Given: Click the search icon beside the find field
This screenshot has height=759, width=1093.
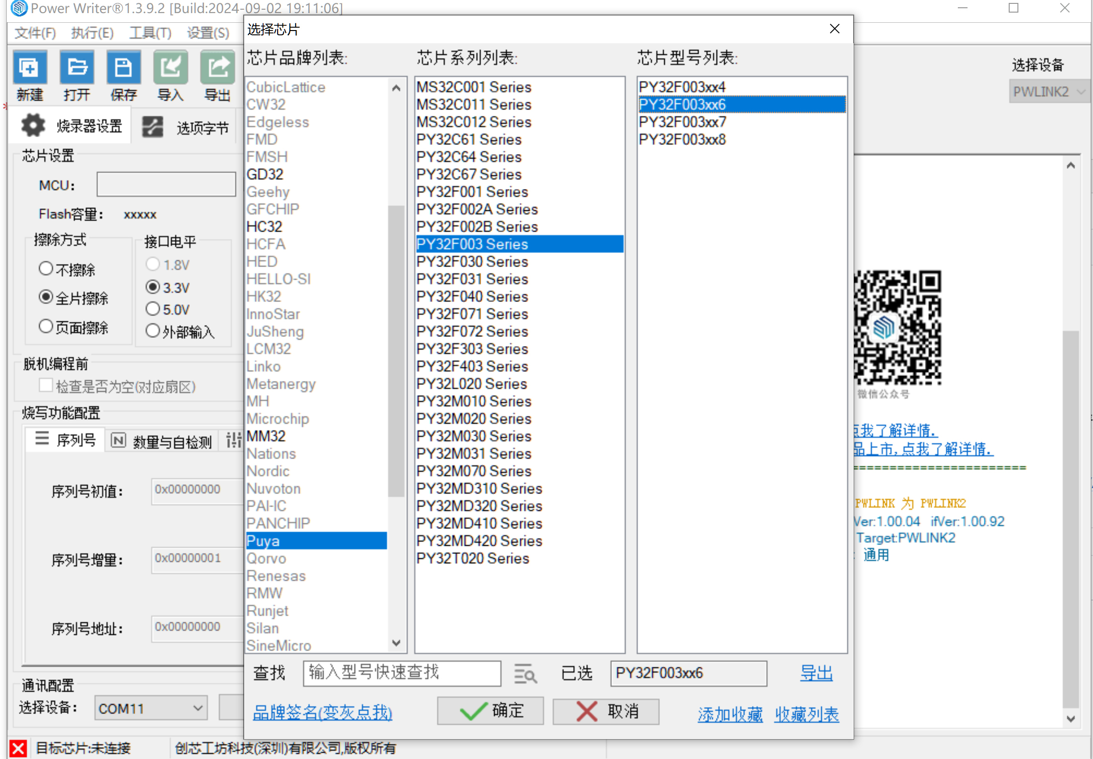Looking at the screenshot, I should point(525,674).
